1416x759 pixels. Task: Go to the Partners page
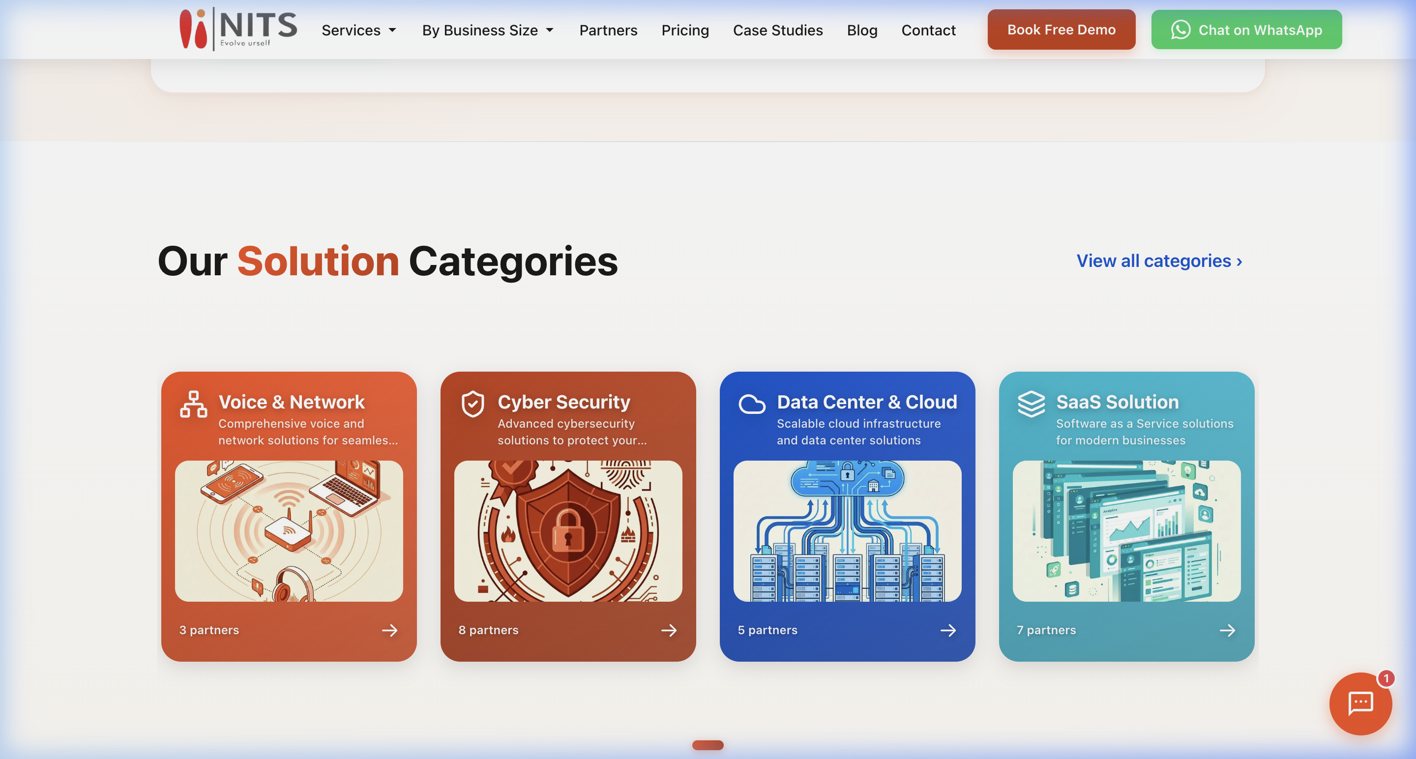tap(608, 30)
